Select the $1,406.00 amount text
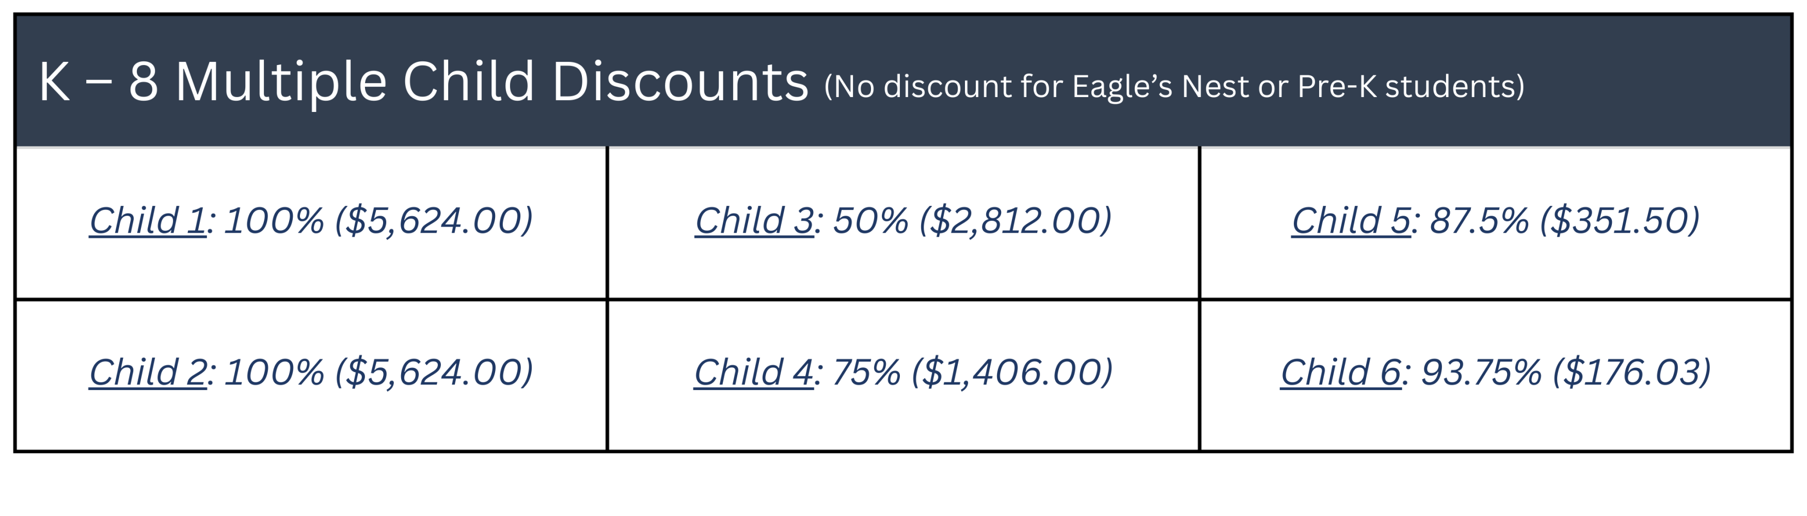The image size is (1807, 516). pyautogui.click(x=1011, y=372)
